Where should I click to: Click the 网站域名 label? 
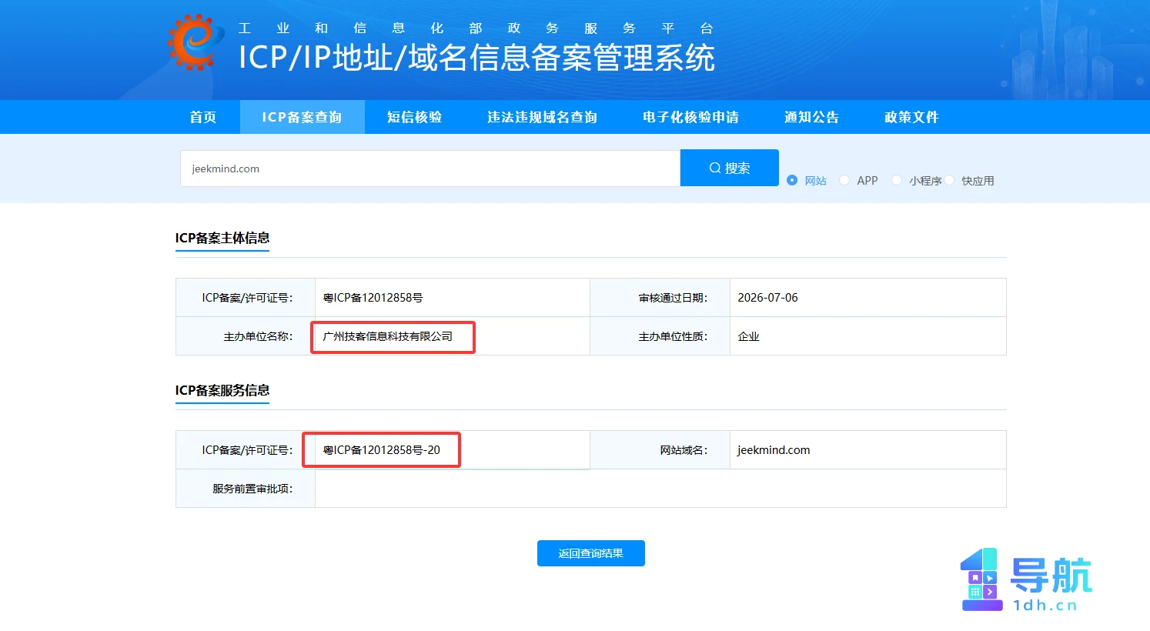[684, 450]
